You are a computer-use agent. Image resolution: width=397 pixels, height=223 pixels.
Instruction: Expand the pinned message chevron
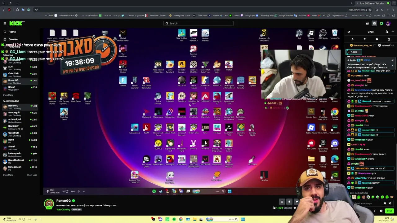click(392, 65)
